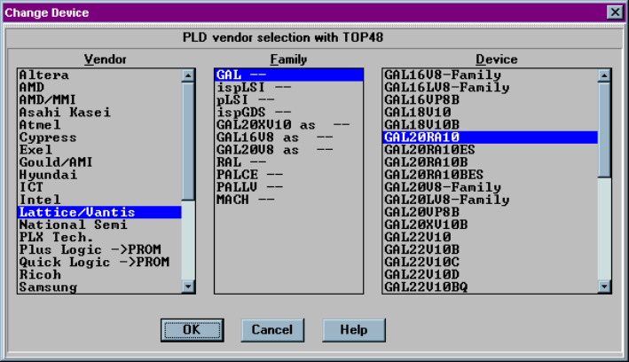Screen dimensions: 629x362
Task: Select GAL22V10BQ device
Action: (491, 287)
